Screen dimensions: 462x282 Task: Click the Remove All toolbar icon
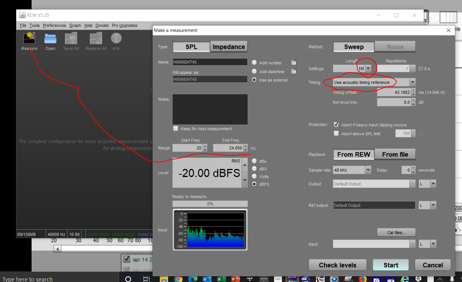pos(96,39)
